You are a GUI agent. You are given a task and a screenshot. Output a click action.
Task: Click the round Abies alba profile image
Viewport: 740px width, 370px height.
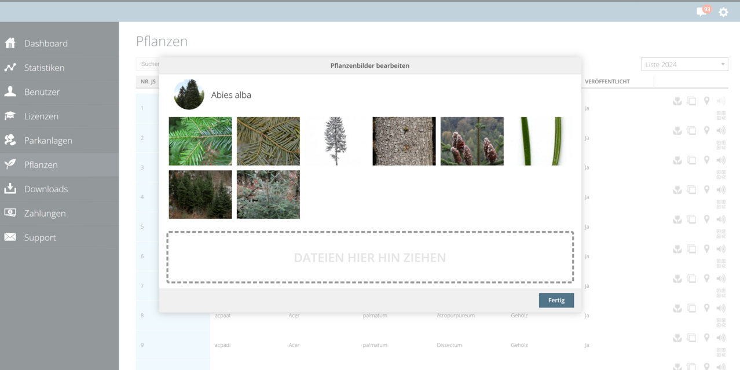coord(189,94)
